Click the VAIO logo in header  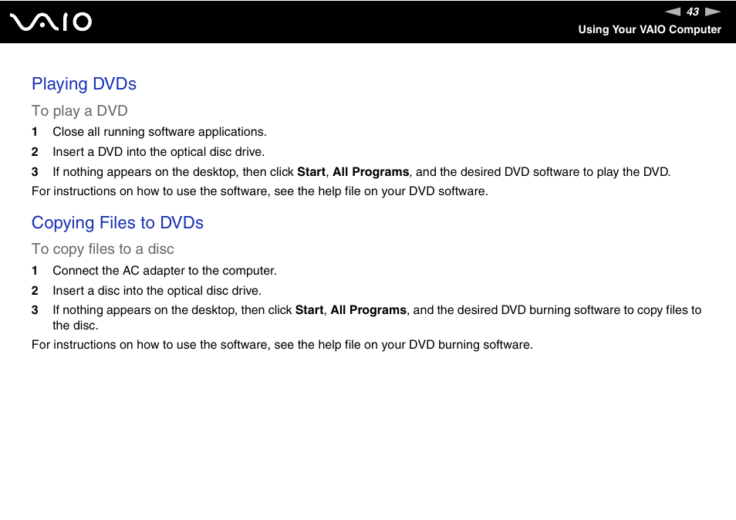pyautogui.click(x=51, y=22)
